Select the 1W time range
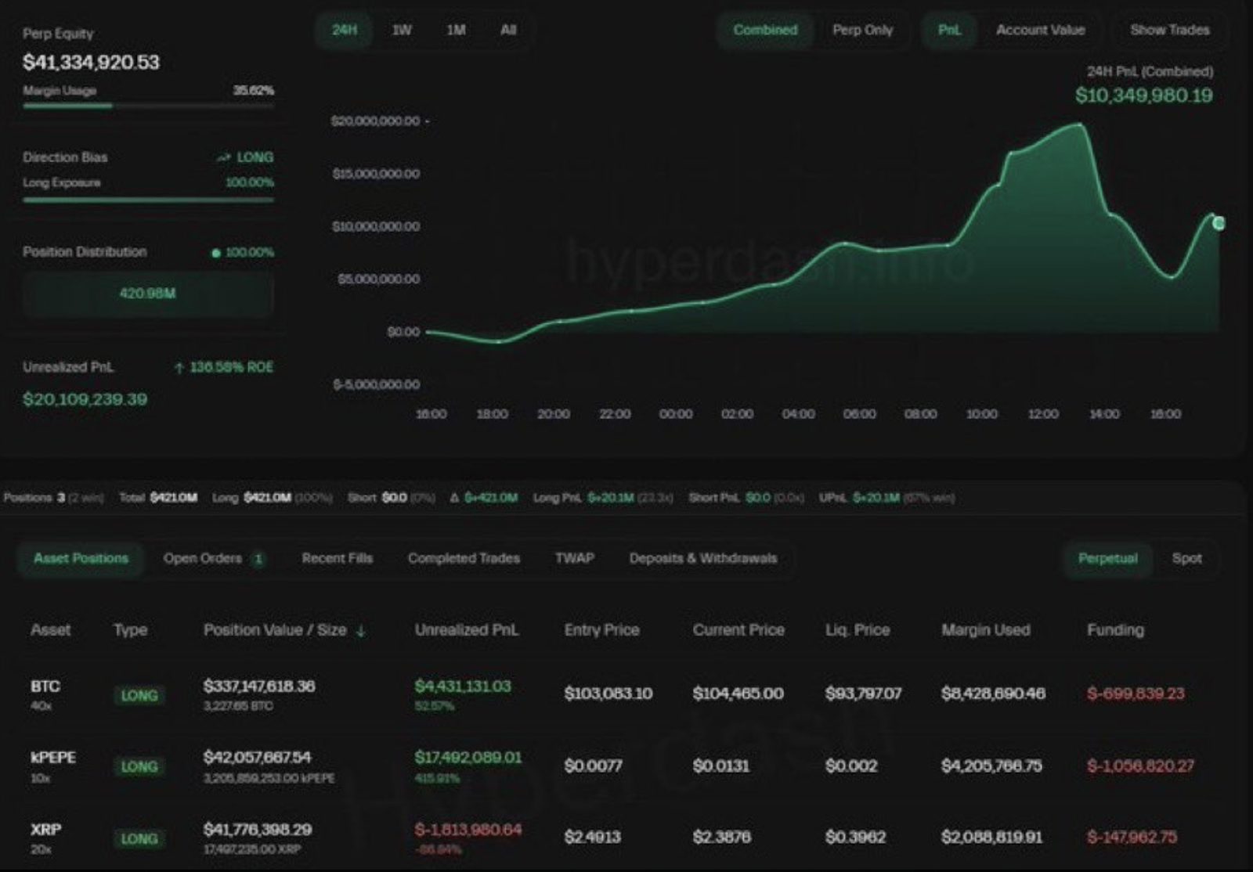The height and width of the screenshot is (872, 1253). [402, 31]
